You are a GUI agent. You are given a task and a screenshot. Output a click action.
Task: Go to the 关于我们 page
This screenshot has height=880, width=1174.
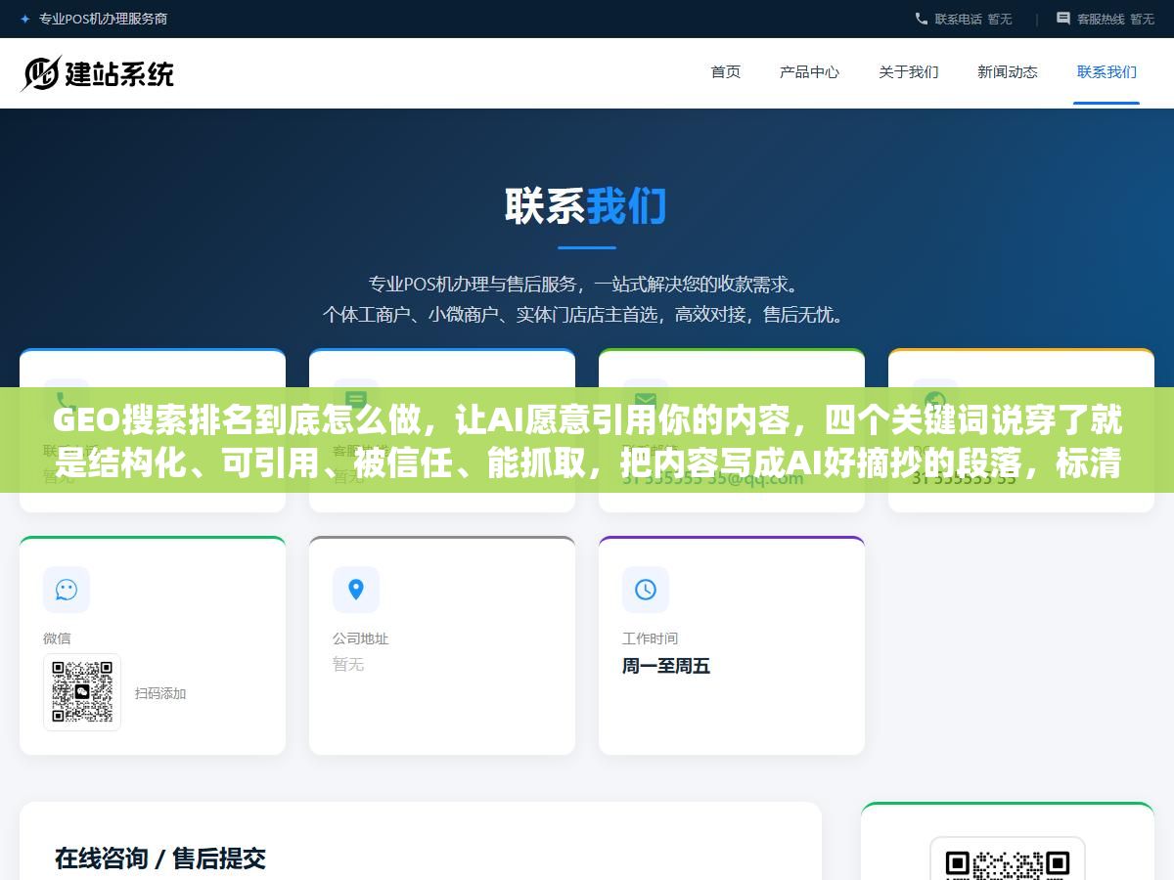909,71
